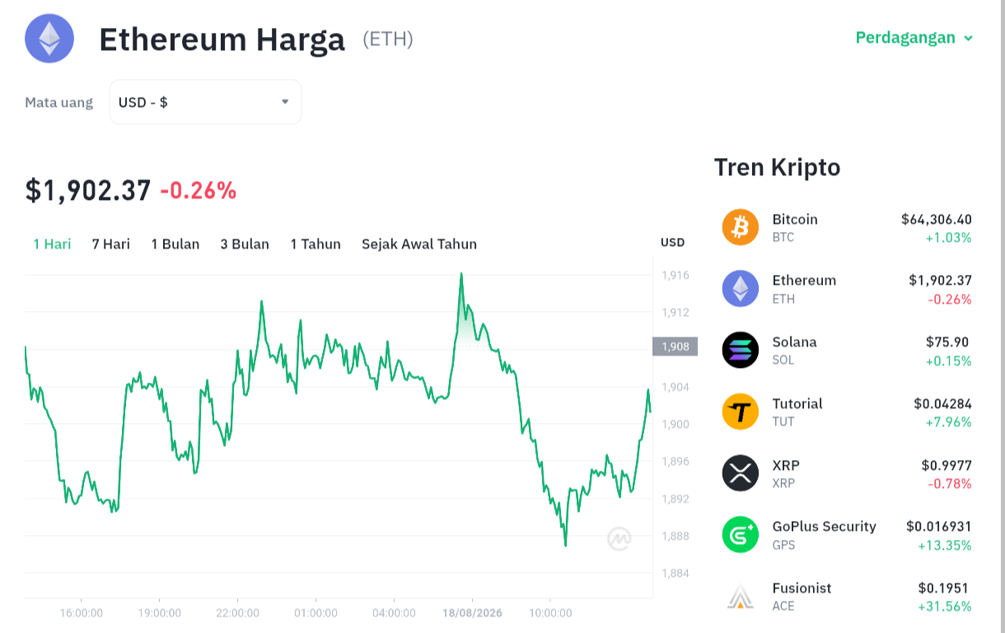
Task: Select the Sejak Awal Tahun range
Action: point(419,244)
